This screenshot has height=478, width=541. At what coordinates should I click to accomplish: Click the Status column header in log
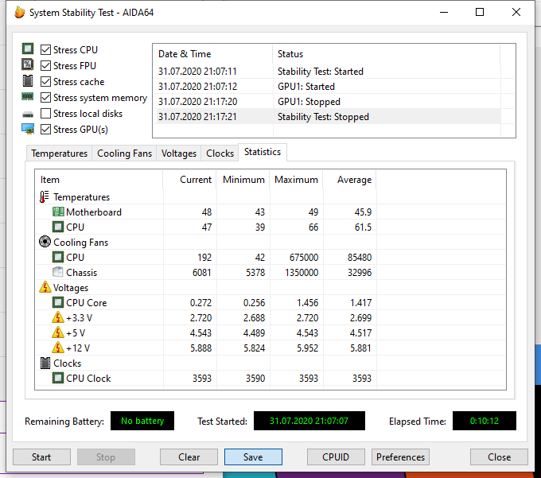point(386,54)
